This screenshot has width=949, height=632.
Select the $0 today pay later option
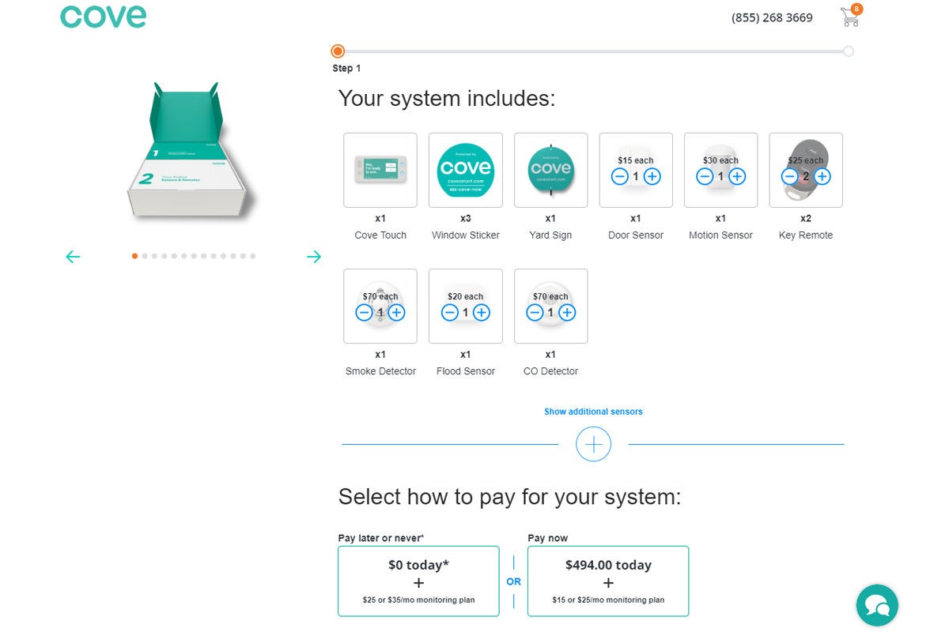click(418, 581)
